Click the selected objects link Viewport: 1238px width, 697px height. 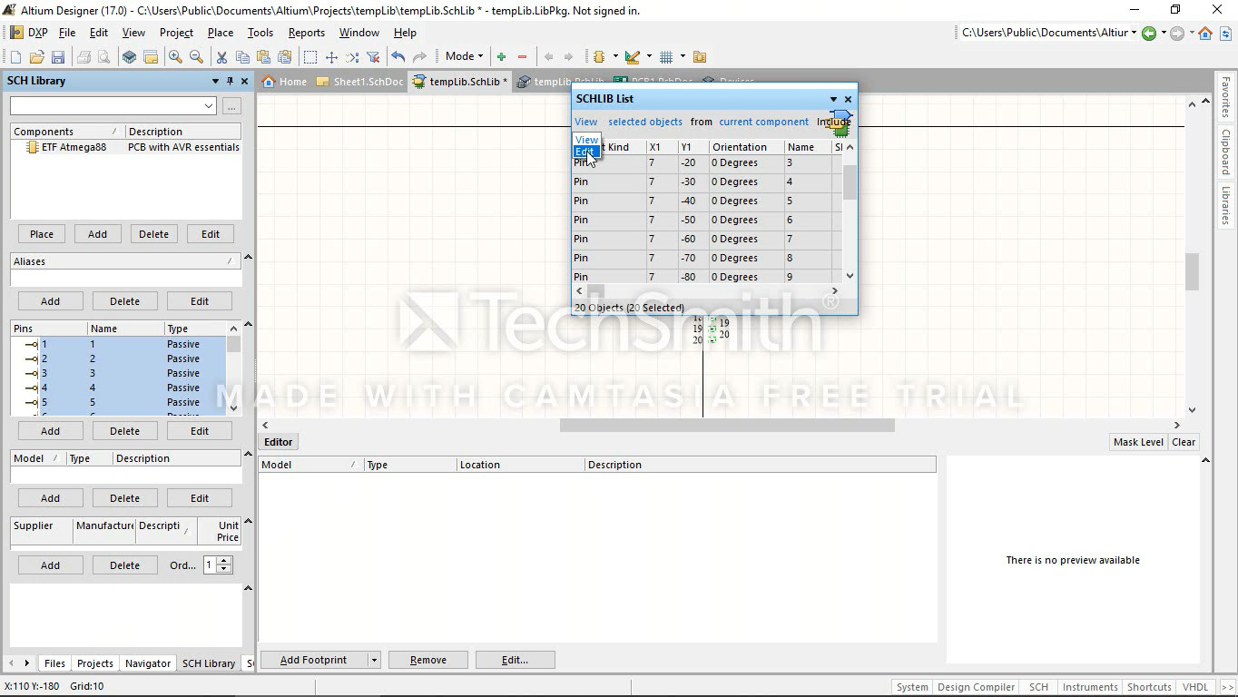644,122
